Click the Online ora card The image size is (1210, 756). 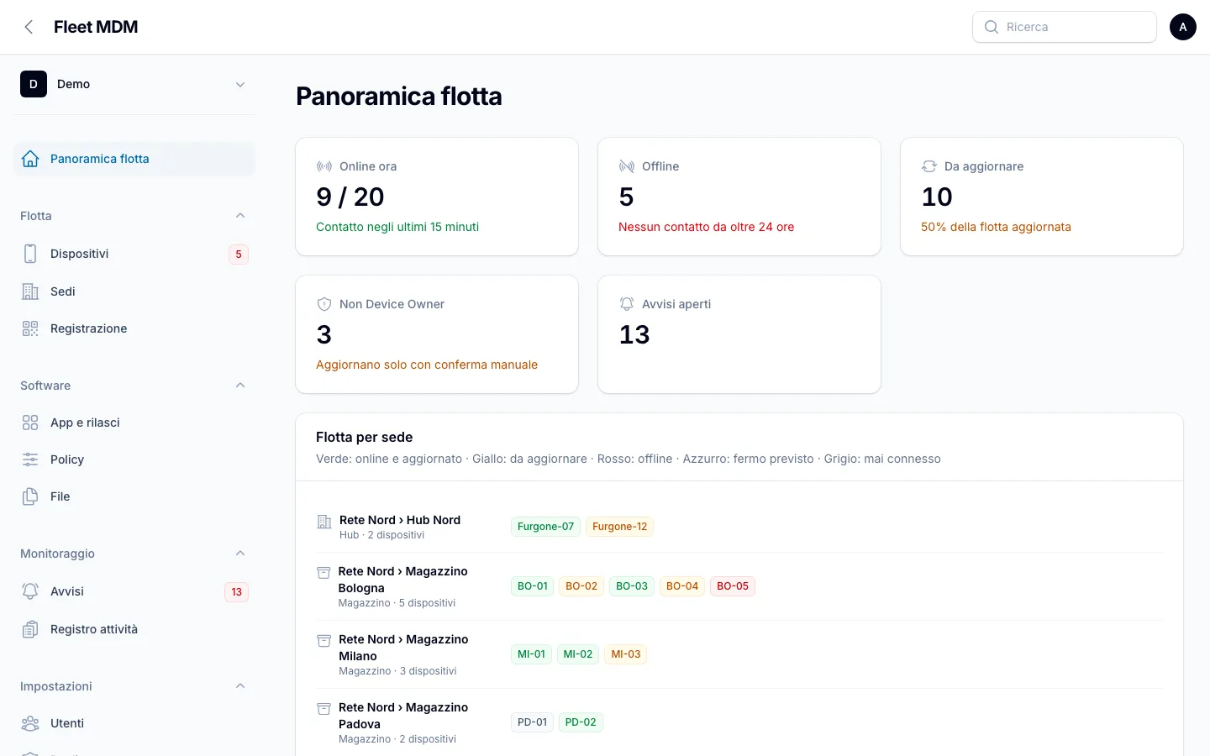[437, 197]
